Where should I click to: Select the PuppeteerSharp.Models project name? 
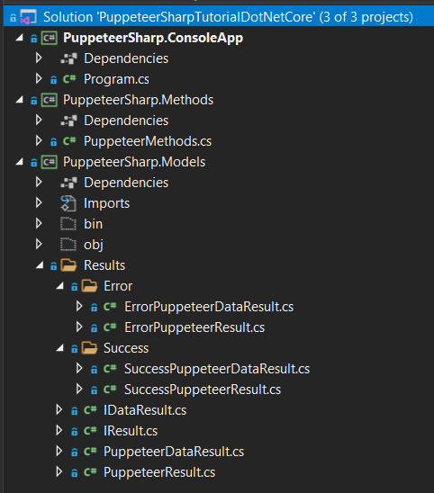point(134,162)
